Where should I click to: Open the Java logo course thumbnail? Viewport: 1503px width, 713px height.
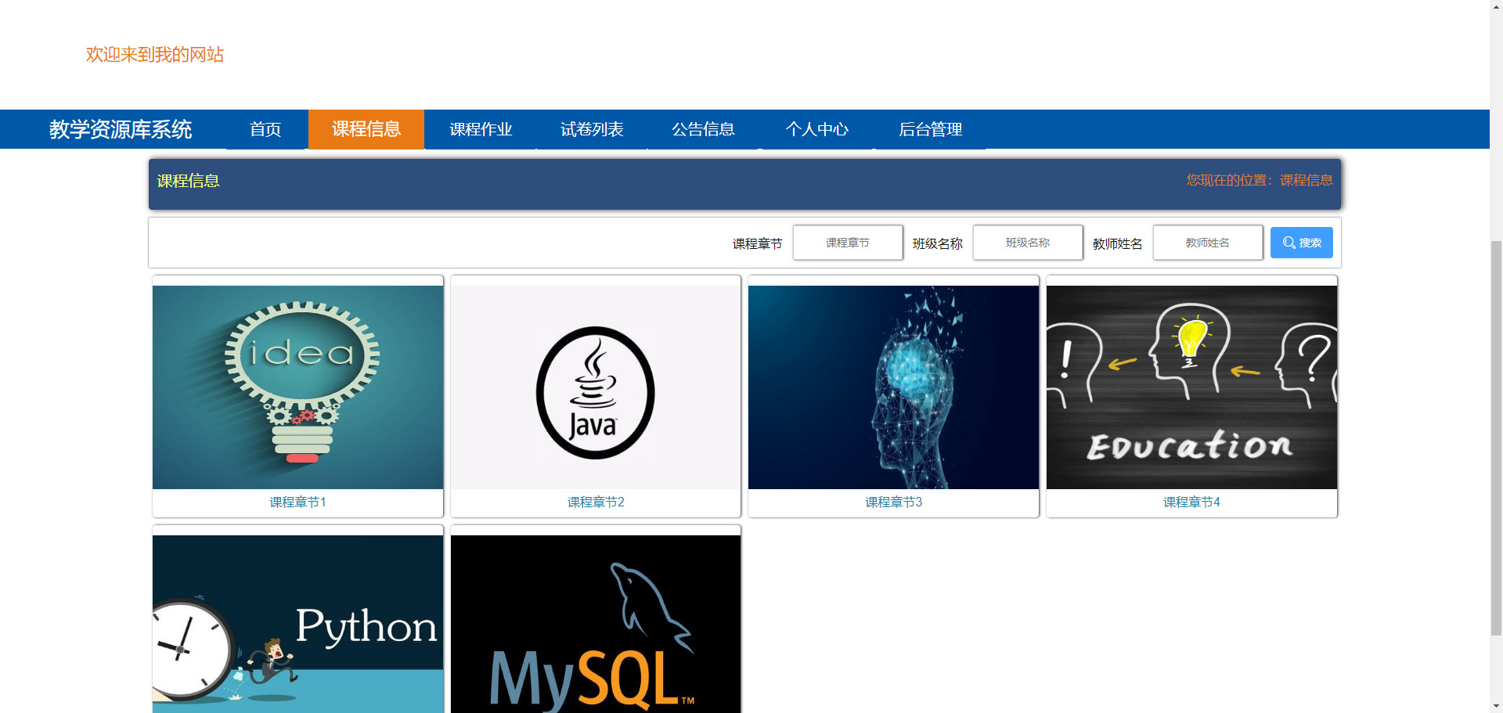(x=596, y=387)
